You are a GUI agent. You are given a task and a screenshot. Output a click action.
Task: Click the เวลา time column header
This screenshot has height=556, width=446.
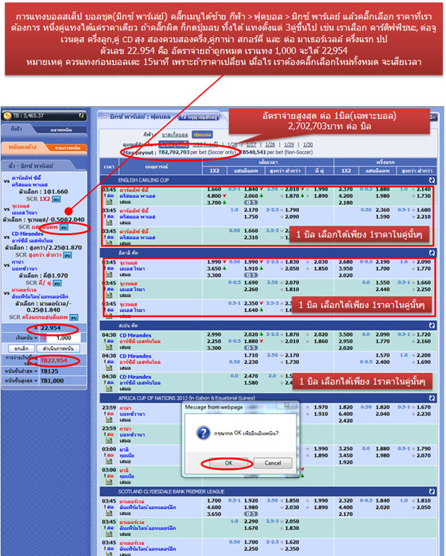click(x=109, y=167)
